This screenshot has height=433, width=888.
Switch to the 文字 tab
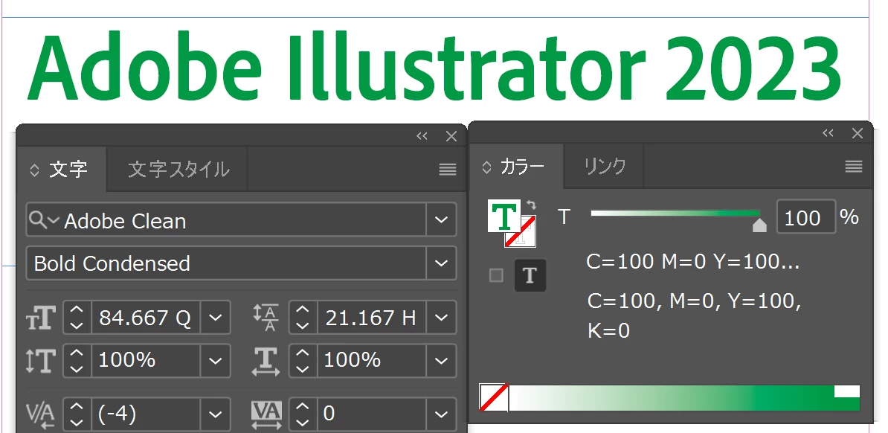(62, 170)
